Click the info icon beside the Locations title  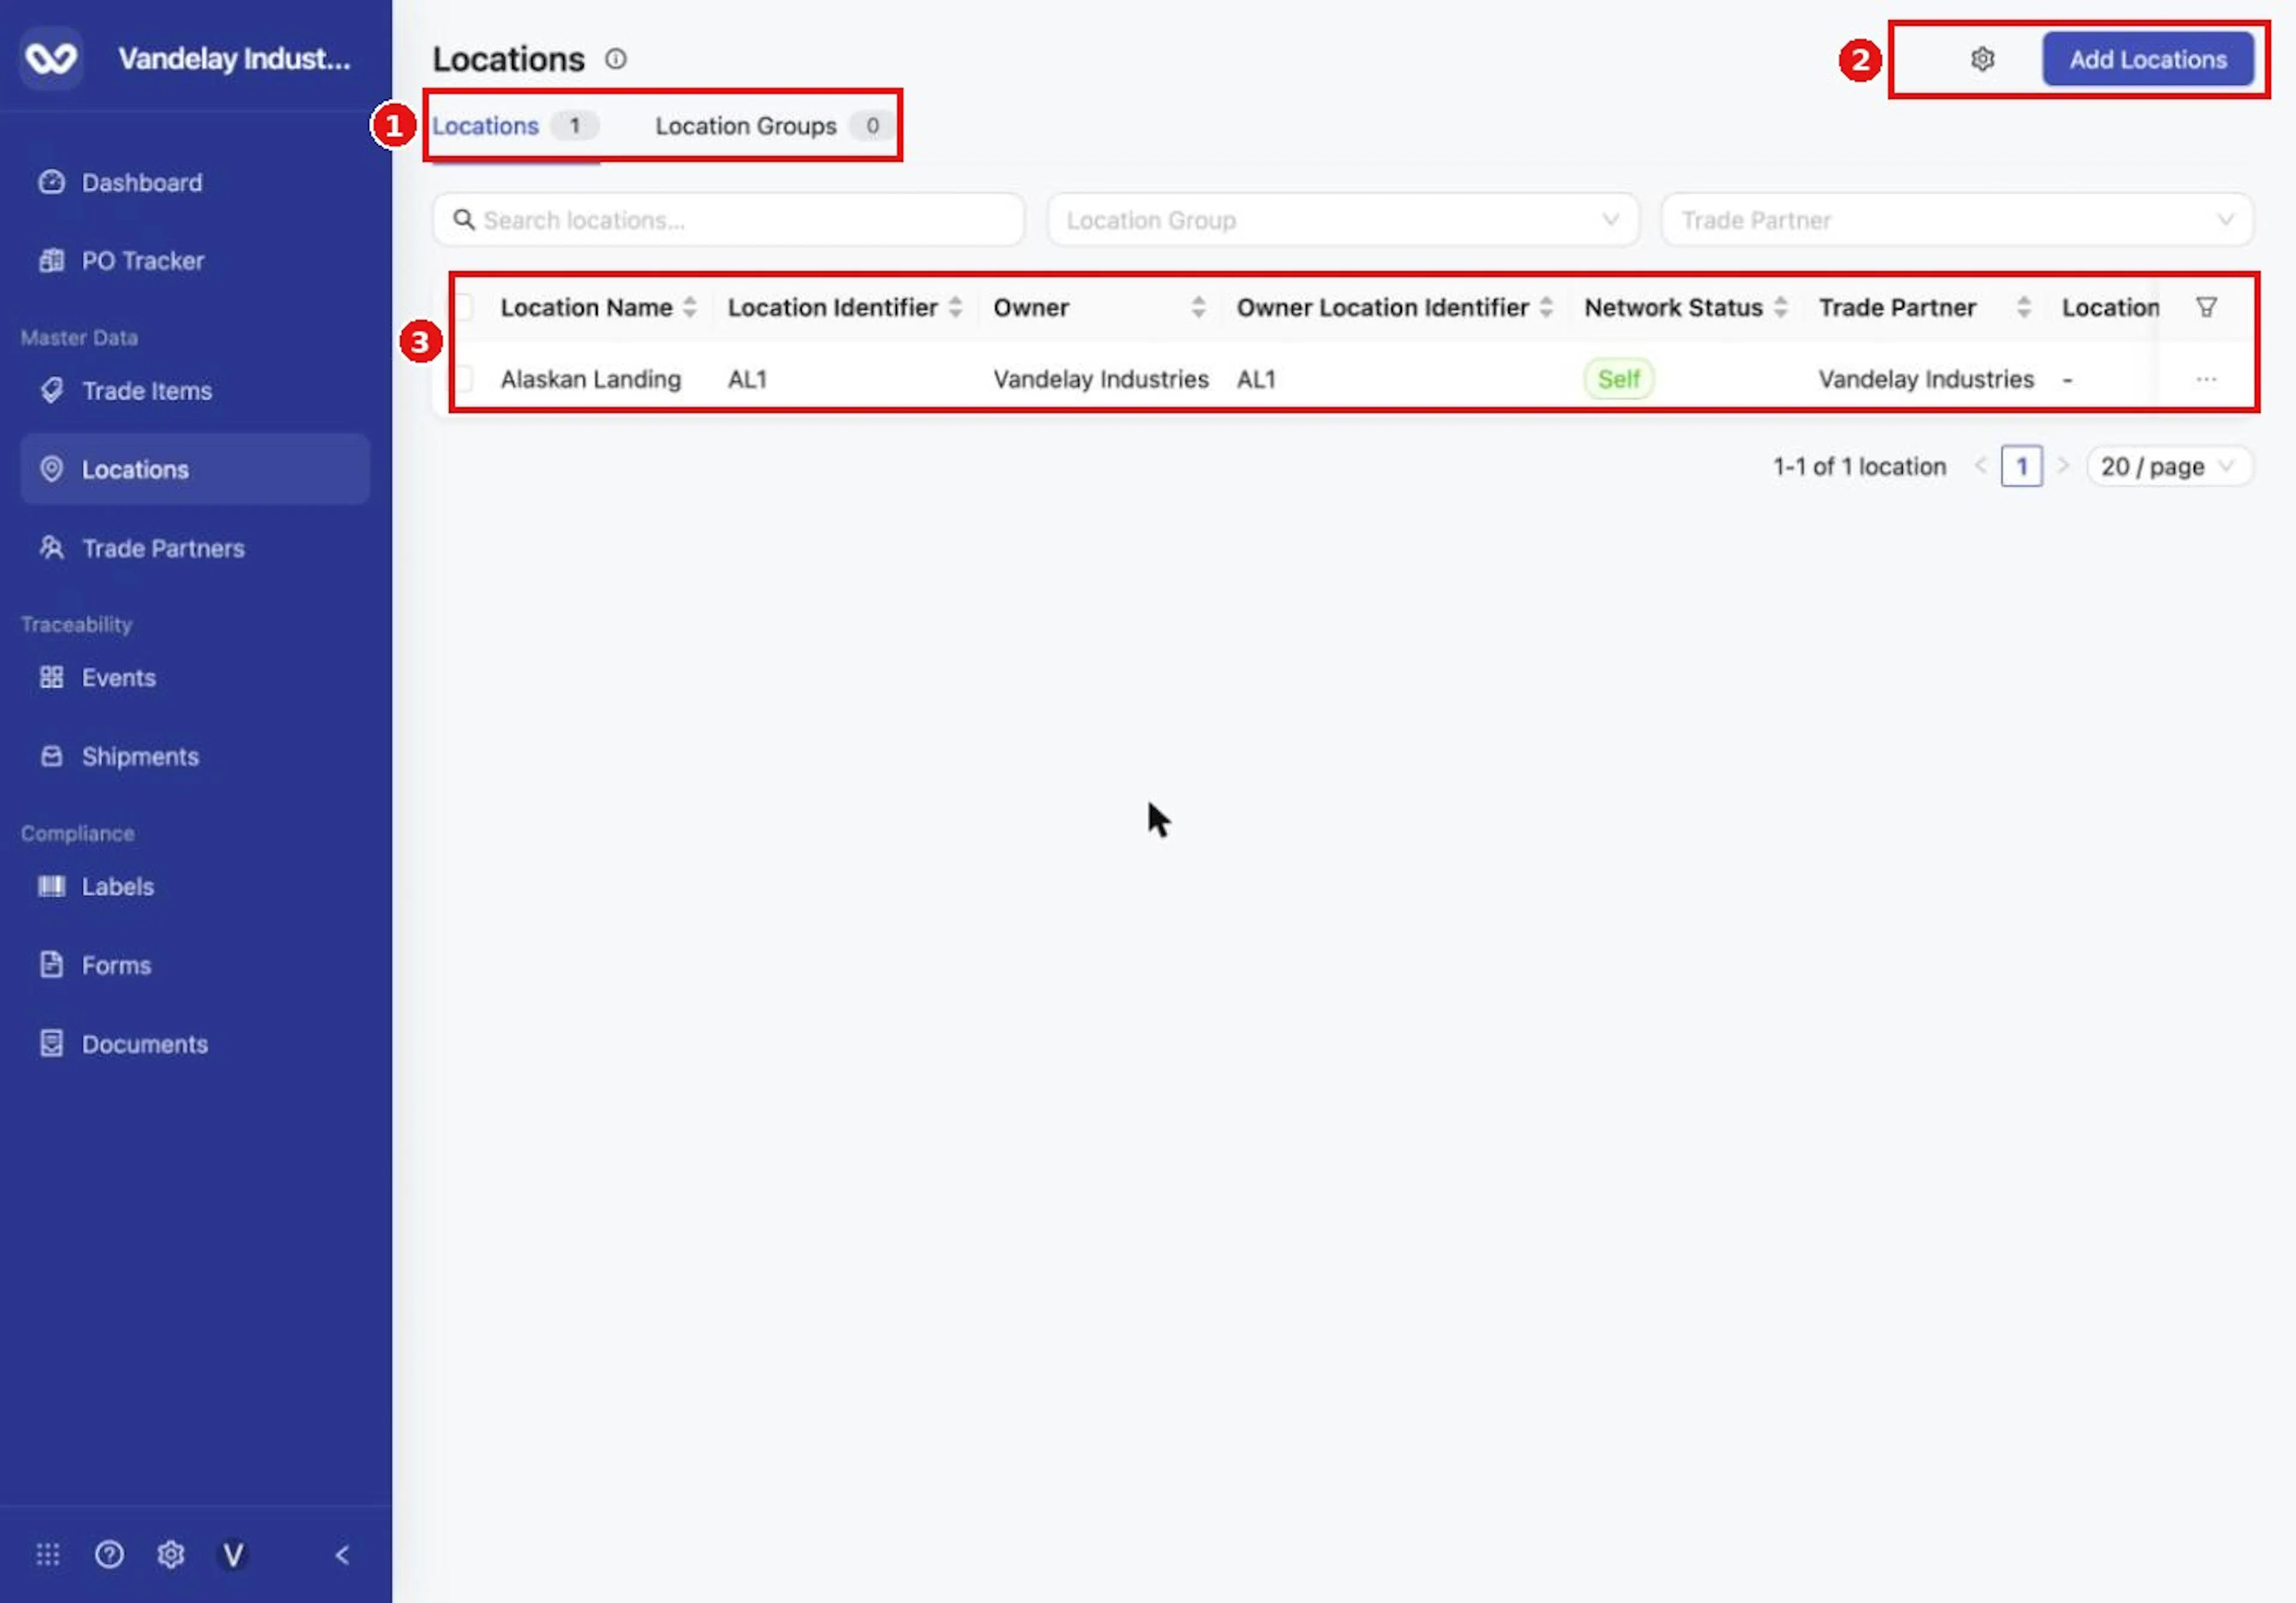(616, 59)
